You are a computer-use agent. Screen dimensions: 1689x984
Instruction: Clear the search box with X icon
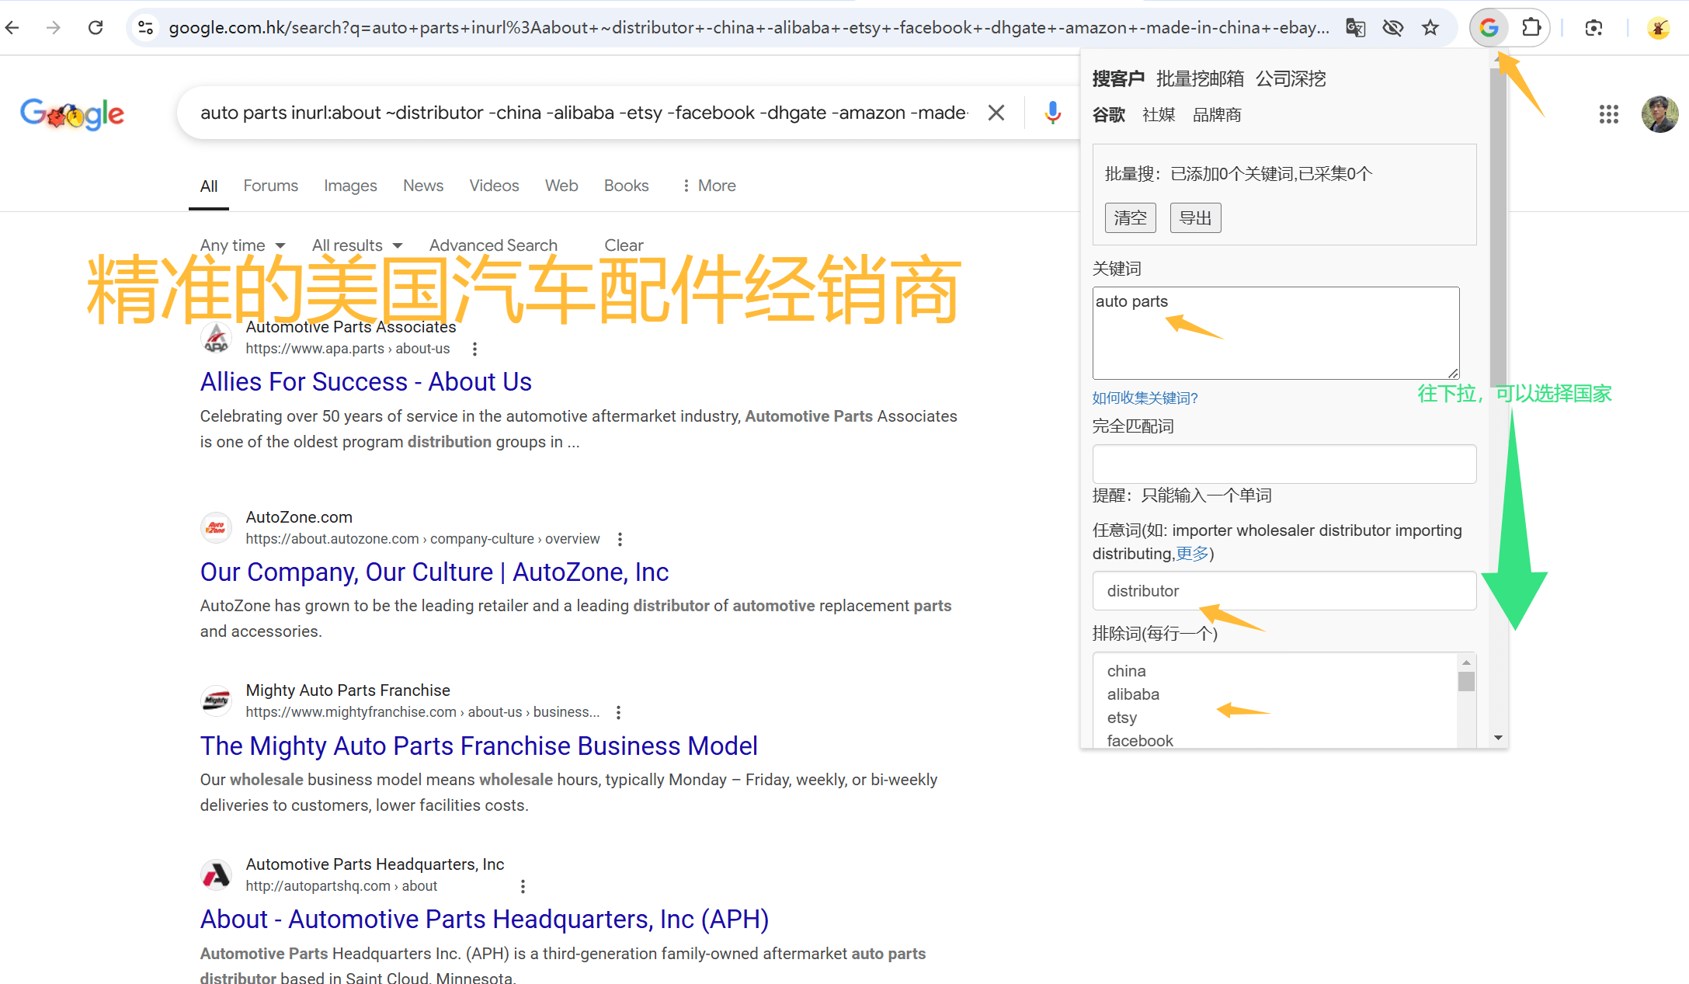(996, 113)
